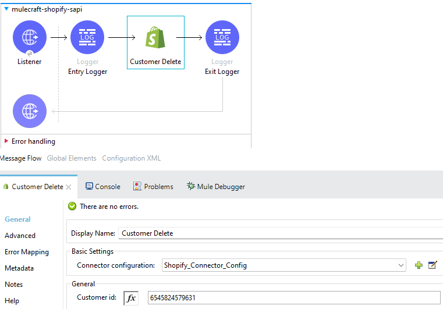The width and height of the screenshot is (443, 309).
Task: Open the Console tab
Action: [103, 187]
